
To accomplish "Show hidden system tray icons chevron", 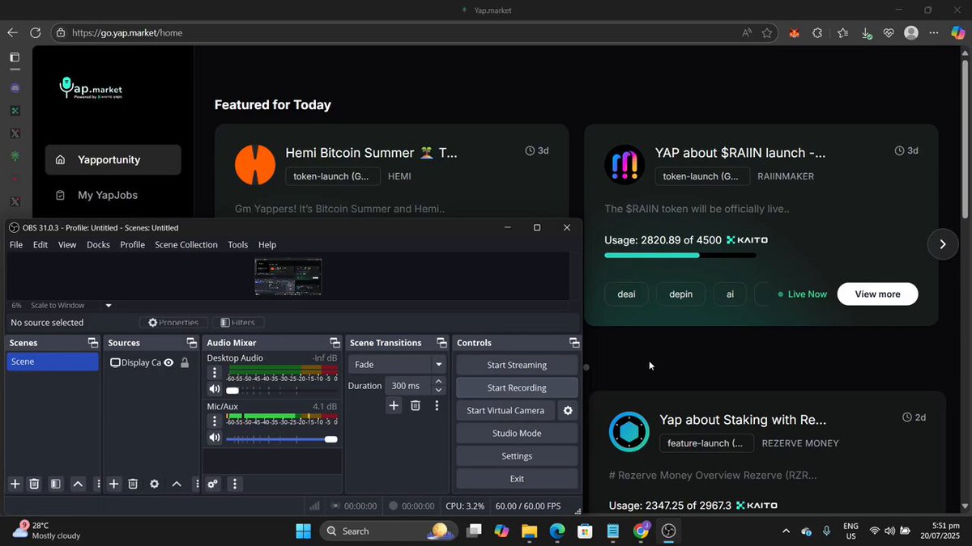I will click(x=786, y=531).
